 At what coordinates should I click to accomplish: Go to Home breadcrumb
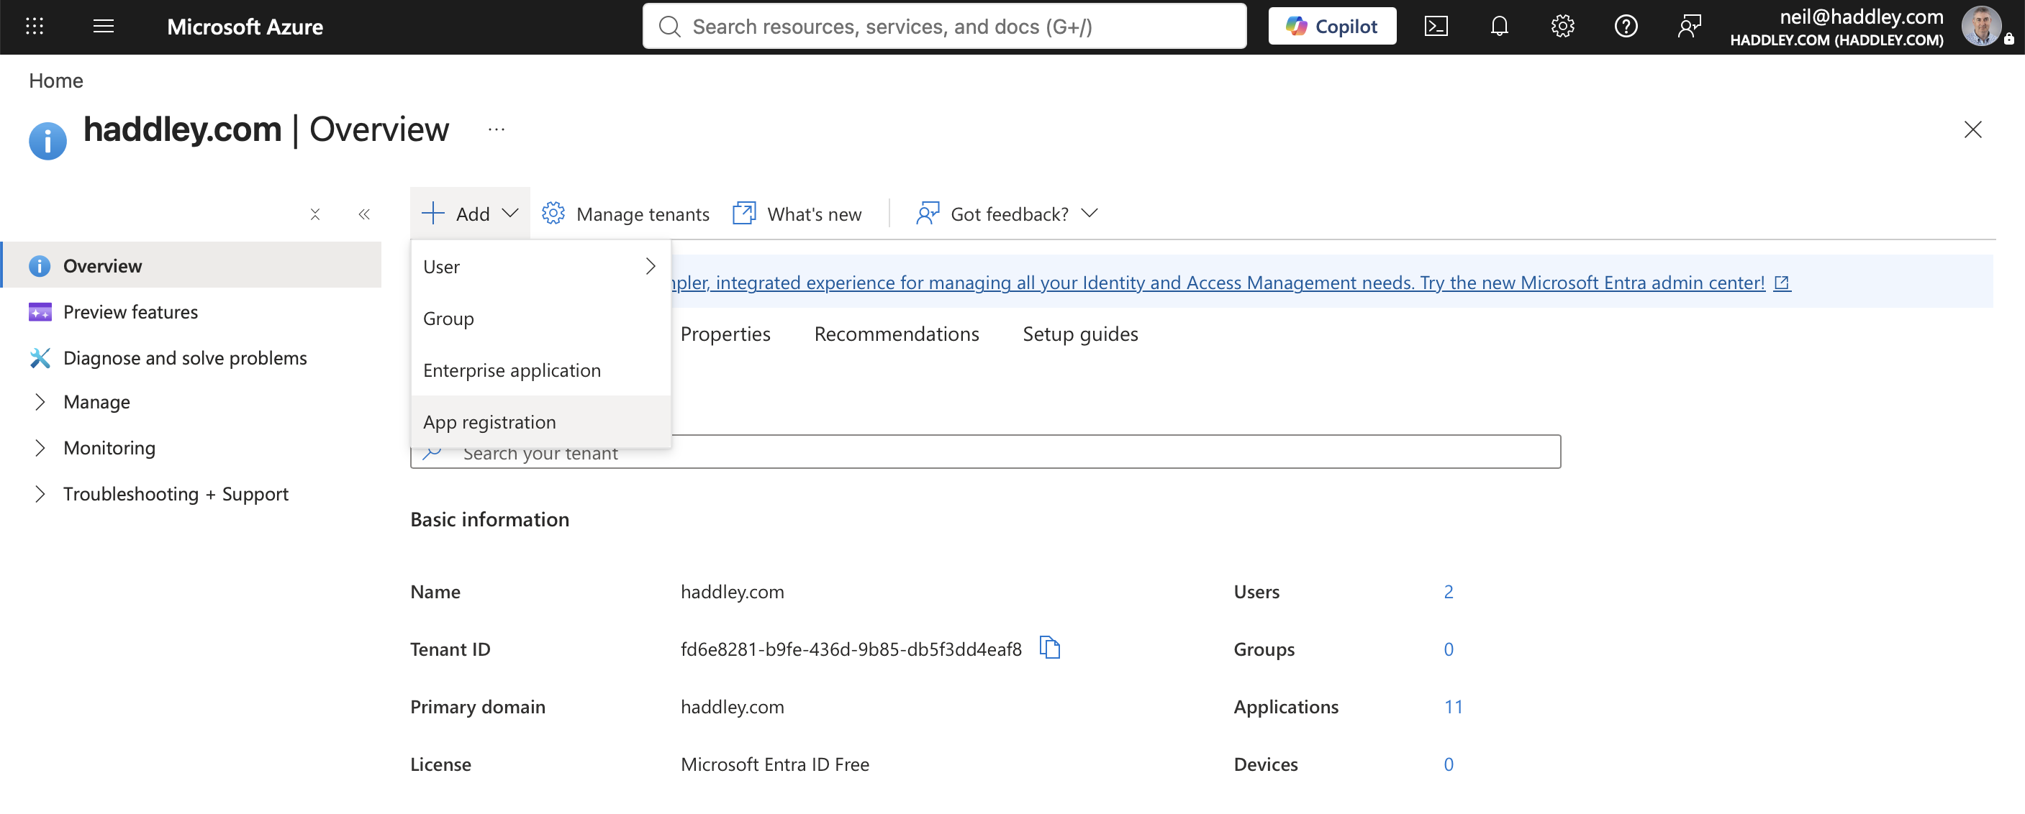pyautogui.click(x=56, y=80)
